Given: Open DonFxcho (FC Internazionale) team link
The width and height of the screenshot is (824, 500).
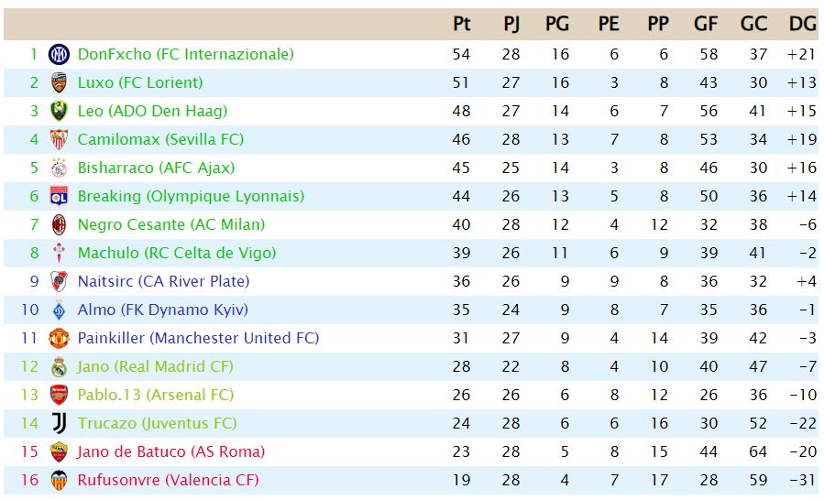Looking at the screenshot, I should click(x=185, y=54).
